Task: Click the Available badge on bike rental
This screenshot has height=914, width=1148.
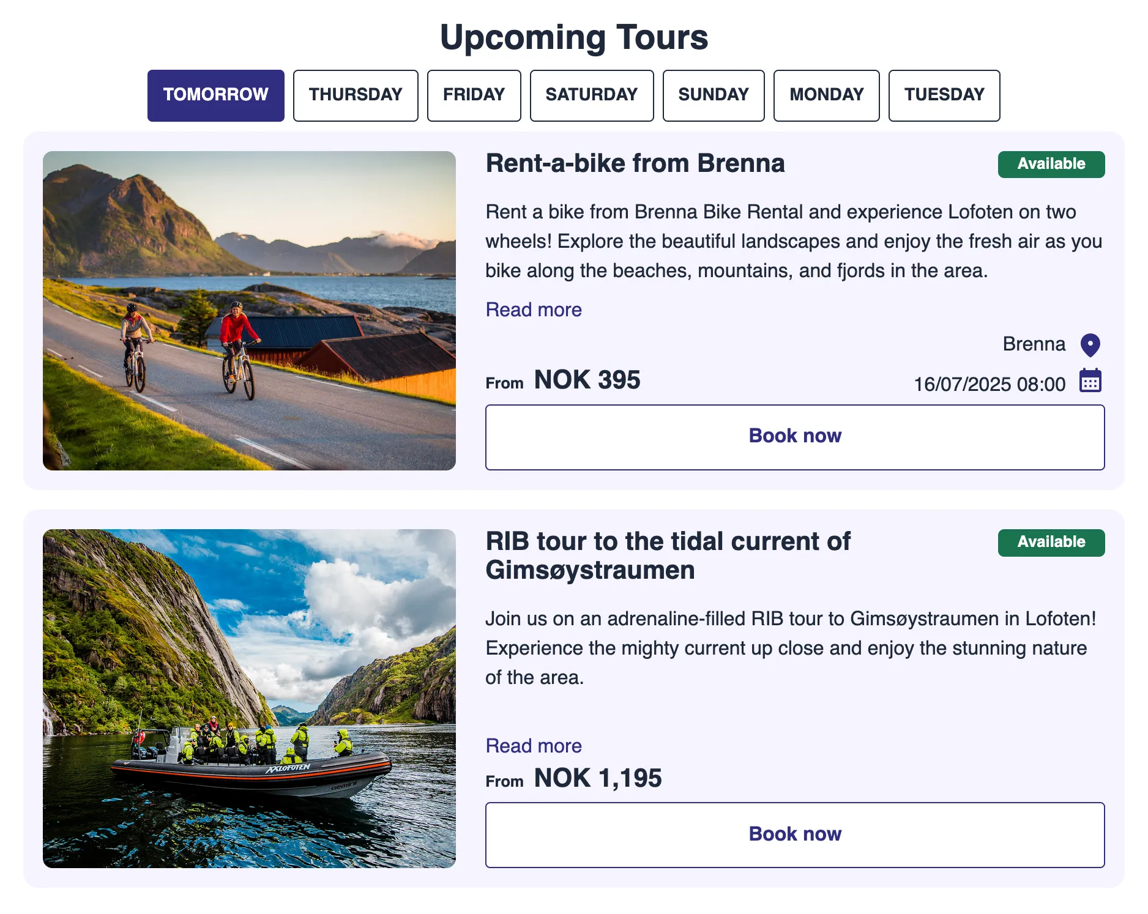Action: (x=1051, y=165)
